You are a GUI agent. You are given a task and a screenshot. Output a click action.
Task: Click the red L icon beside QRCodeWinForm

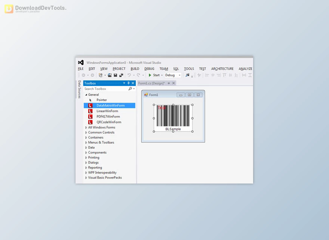(90, 122)
